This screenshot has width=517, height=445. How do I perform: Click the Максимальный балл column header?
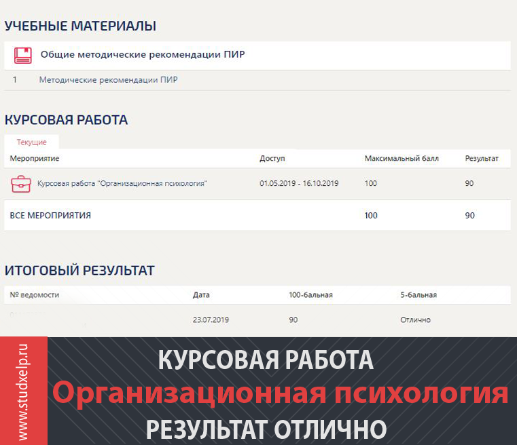(402, 158)
